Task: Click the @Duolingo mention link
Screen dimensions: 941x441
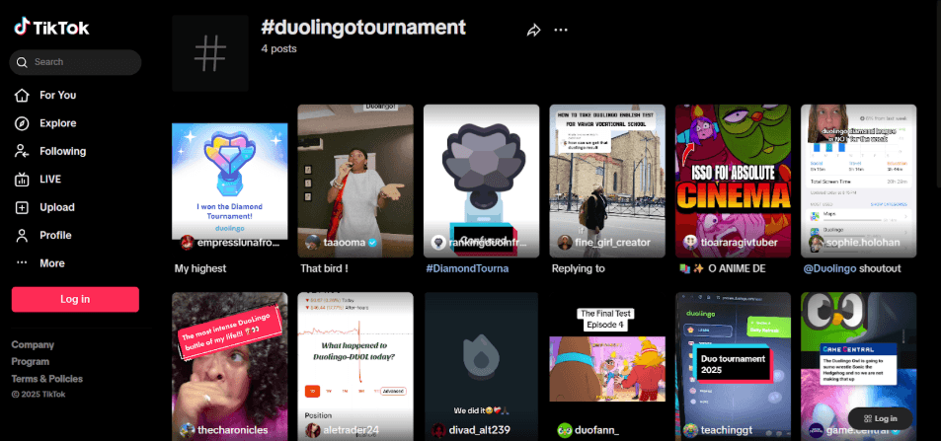Action: tap(828, 268)
